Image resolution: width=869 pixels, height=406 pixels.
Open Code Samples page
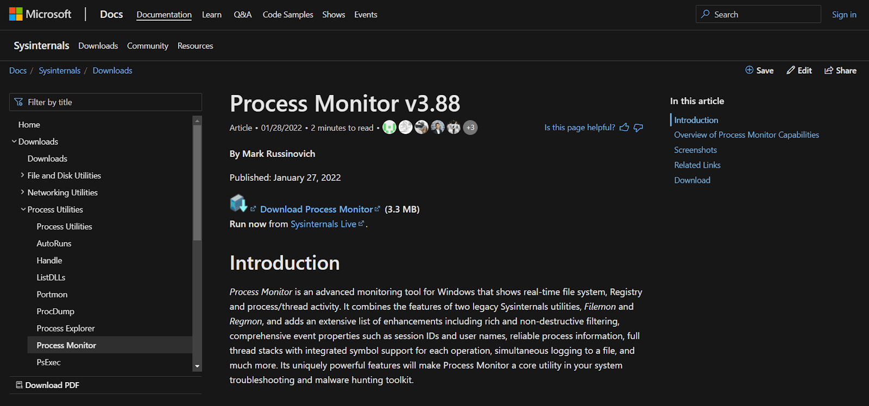[288, 15]
